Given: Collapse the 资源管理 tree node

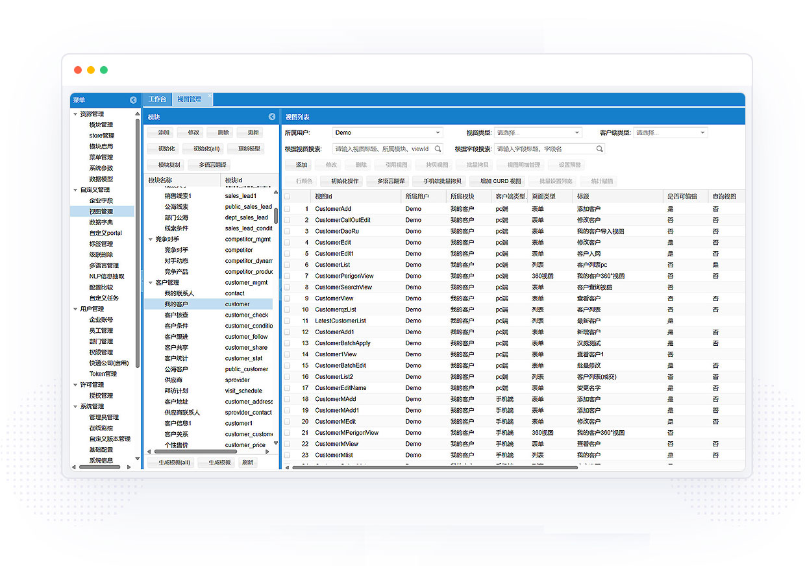Looking at the screenshot, I should [75, 114].
